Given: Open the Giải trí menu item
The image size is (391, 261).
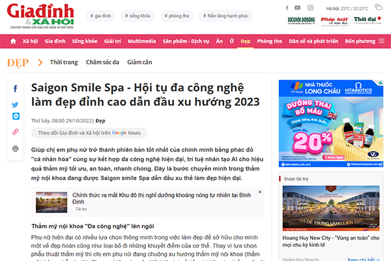Looking at the screenshot, I should 113,41.
